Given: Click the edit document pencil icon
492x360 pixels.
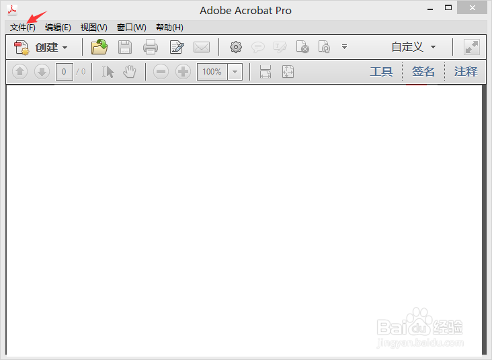Looking at the screenshot, I should click(177, 48).
